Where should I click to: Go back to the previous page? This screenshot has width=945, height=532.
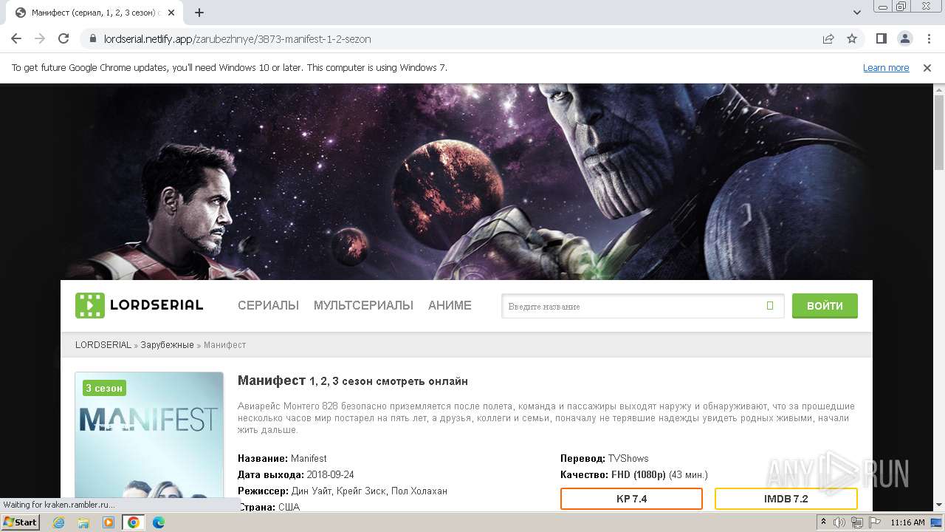click(x=16, y=38)
